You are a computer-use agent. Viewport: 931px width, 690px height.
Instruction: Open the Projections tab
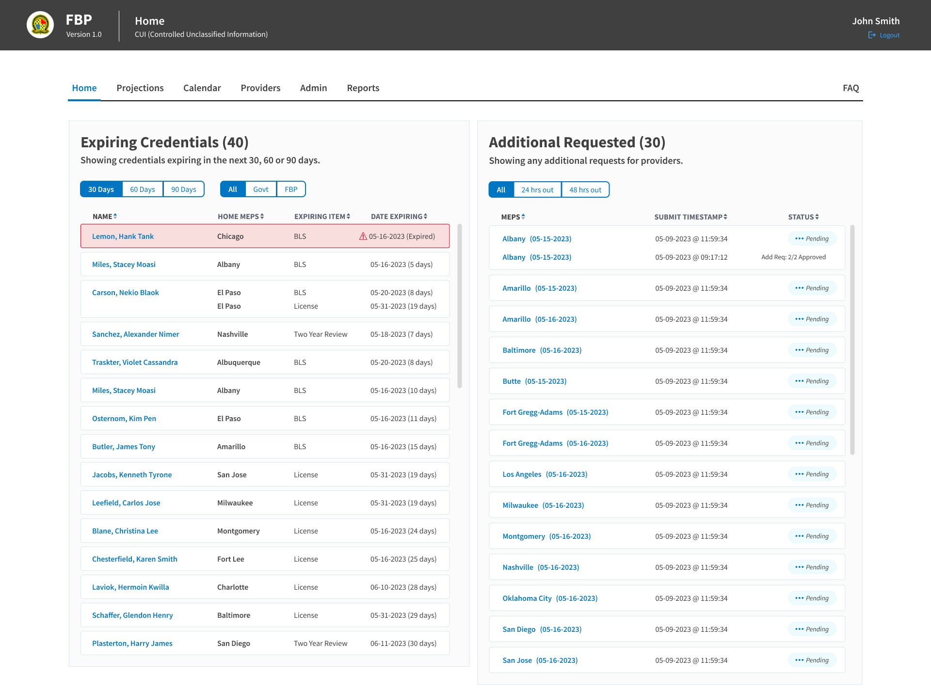tap(140, 88)
